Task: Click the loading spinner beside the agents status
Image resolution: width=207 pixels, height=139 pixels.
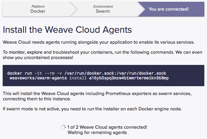Action: [x=63, y=127]
